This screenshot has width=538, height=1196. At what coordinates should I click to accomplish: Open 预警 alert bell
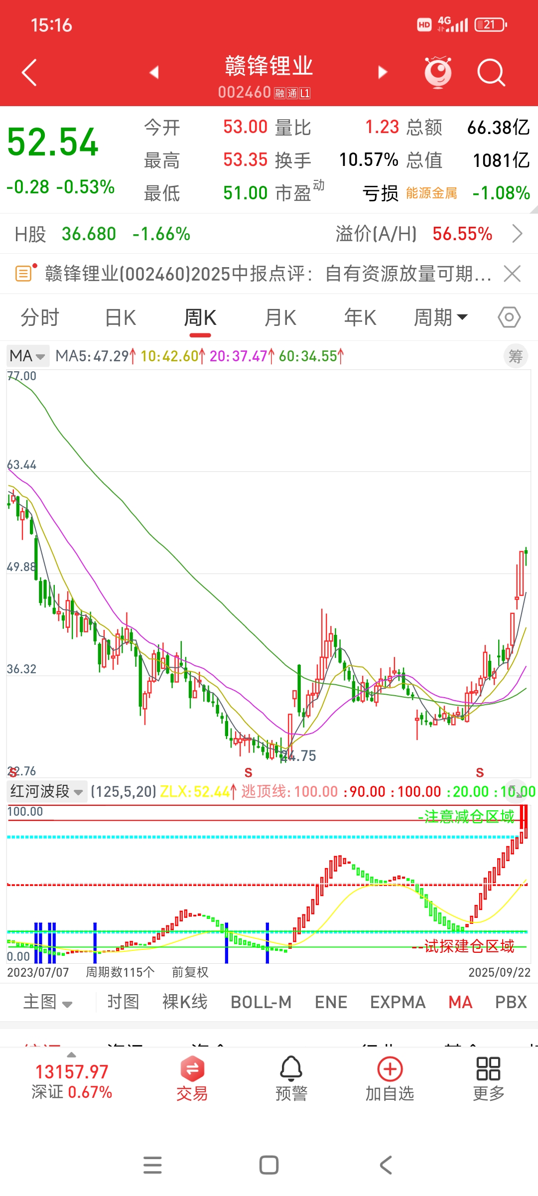click(x=291, y=1079)
